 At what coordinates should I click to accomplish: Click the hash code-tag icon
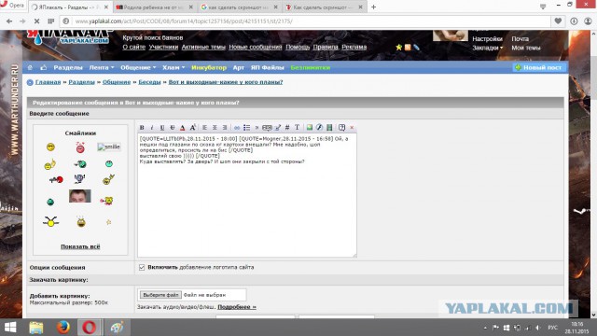point(287,128)
